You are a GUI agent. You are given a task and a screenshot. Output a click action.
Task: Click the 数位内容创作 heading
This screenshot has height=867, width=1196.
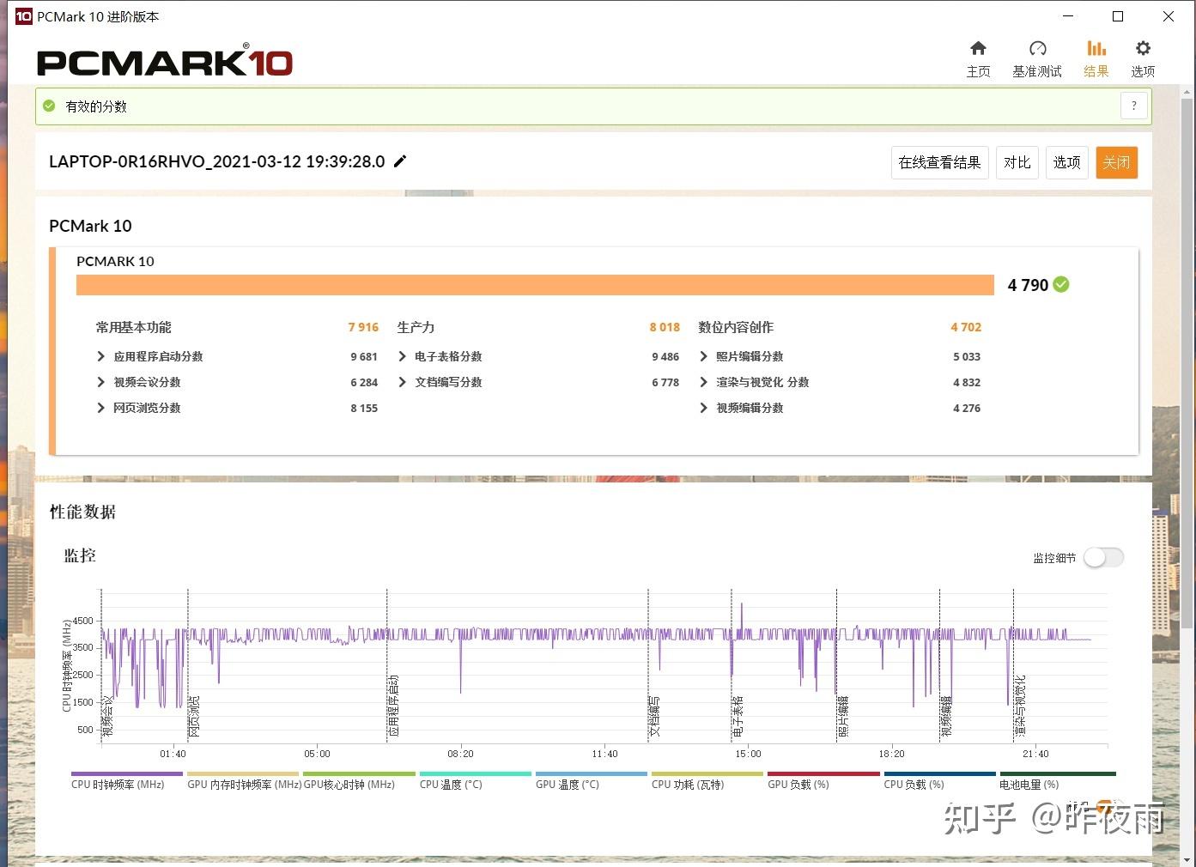click(x=736, y=327)
